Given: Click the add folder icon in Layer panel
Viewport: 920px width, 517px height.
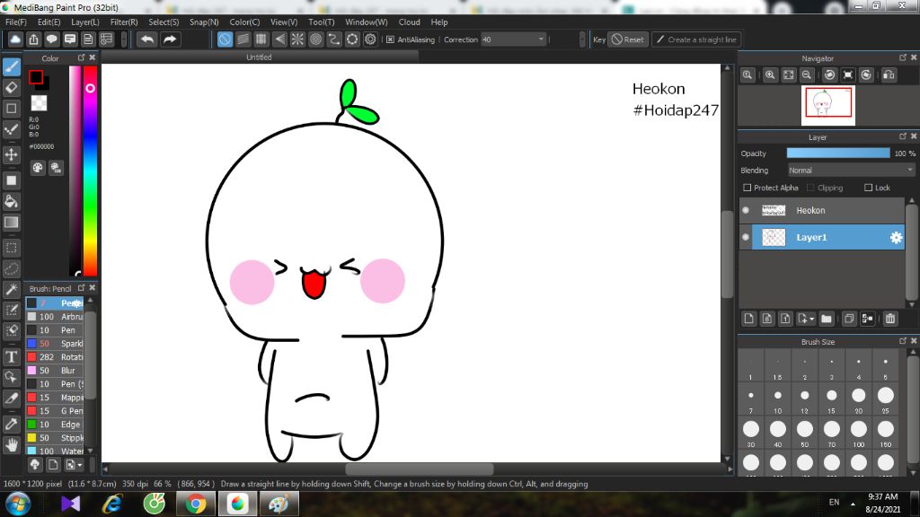Looking at the screenshot, I should 827,319.
